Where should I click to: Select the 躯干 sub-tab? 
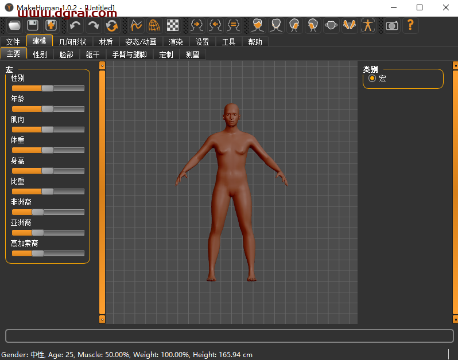pyautogui.click(x=92, y=54)
